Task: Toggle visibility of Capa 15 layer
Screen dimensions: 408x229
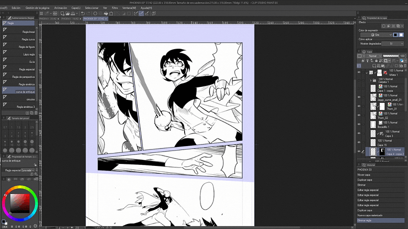Action: [359, 143]
